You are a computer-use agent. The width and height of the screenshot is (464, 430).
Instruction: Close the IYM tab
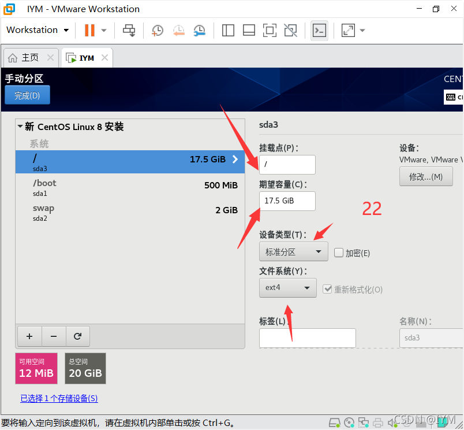105,57
